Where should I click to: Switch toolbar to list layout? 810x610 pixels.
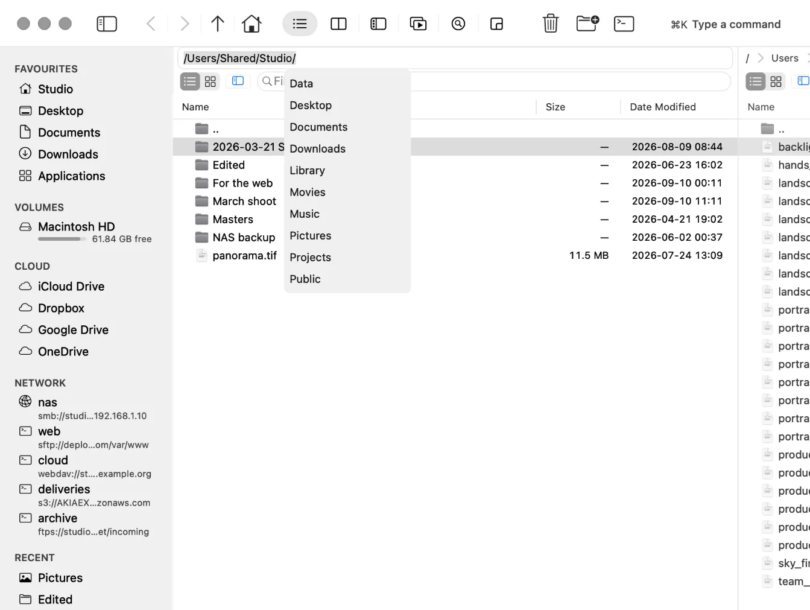coord(300,24)
